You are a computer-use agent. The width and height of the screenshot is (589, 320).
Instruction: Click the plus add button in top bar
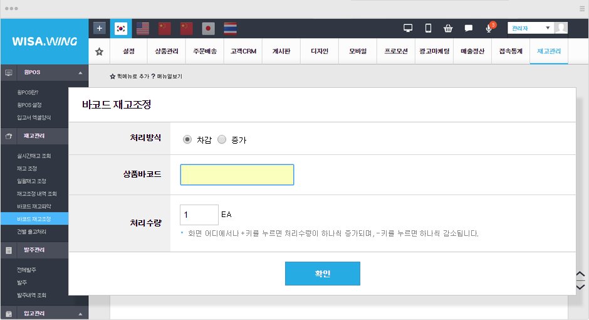click(x=99, y=28)
